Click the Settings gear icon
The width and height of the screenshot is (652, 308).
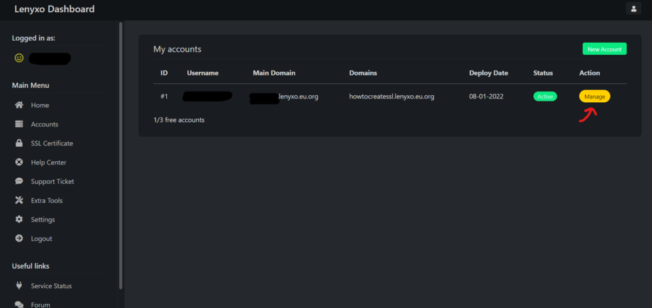(19, 219)
